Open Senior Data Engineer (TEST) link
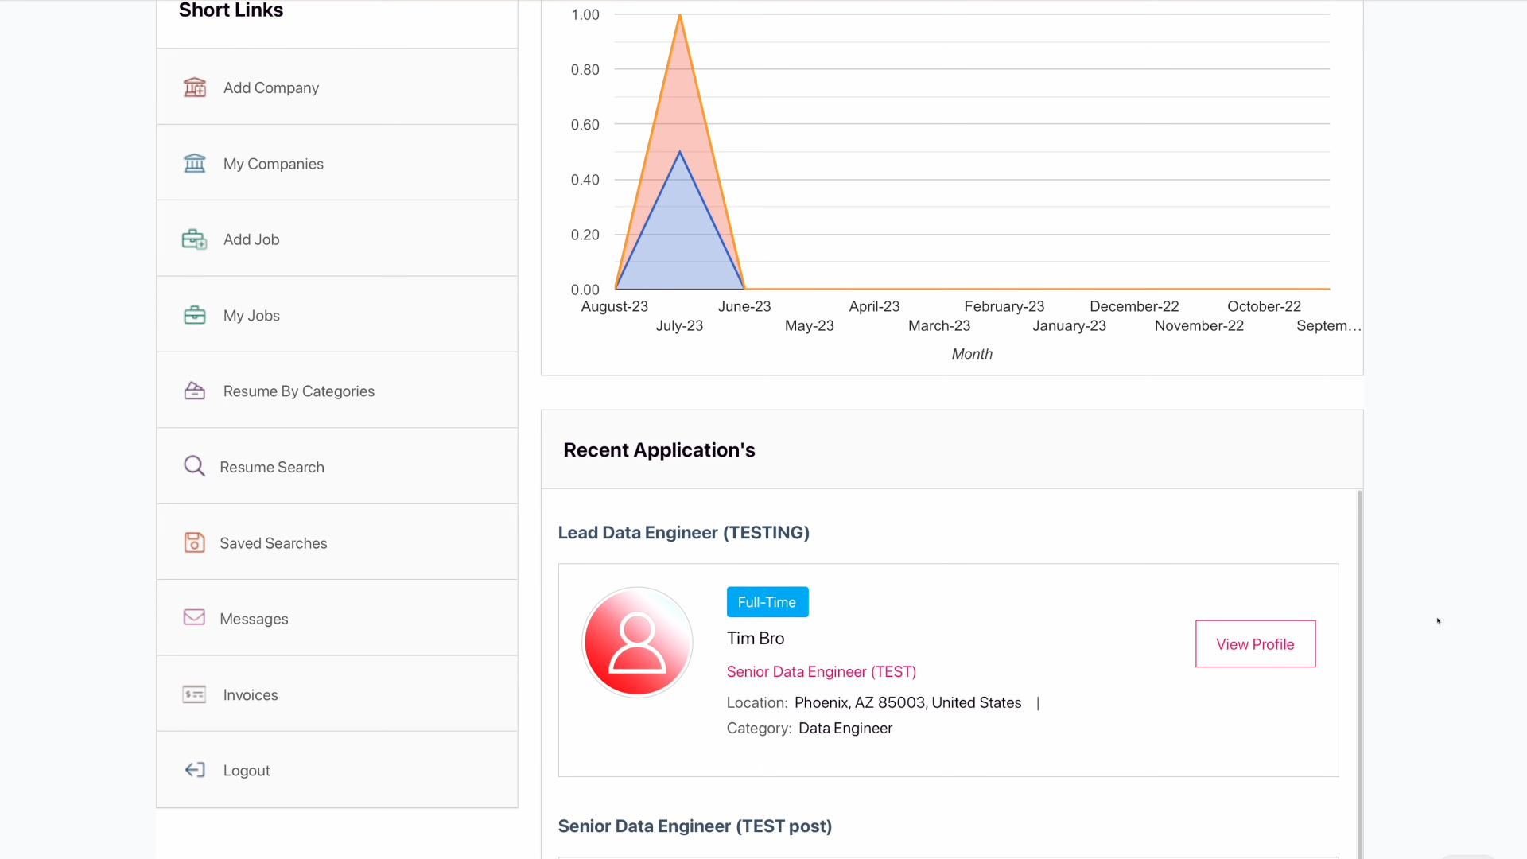Screen dimensions: 1527x859 coord(822,672)
